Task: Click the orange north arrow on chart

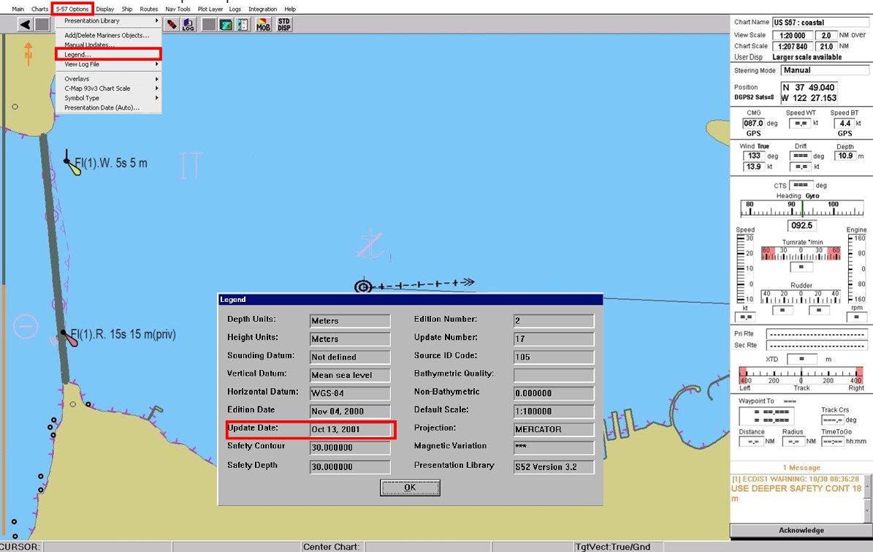Action: pos(28,53)
